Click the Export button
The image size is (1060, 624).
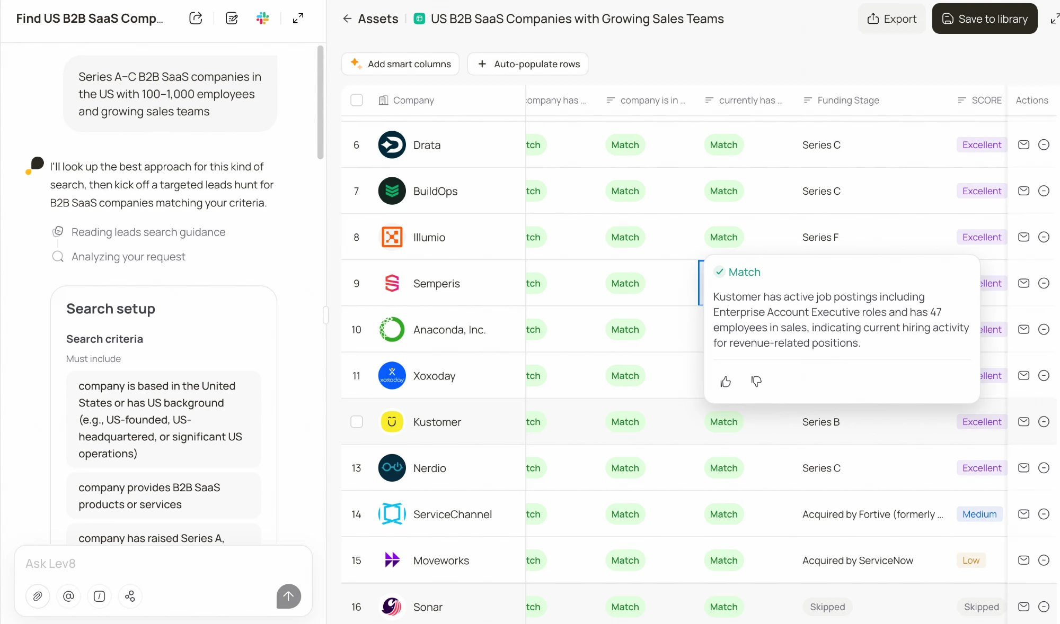coord(891,19)
